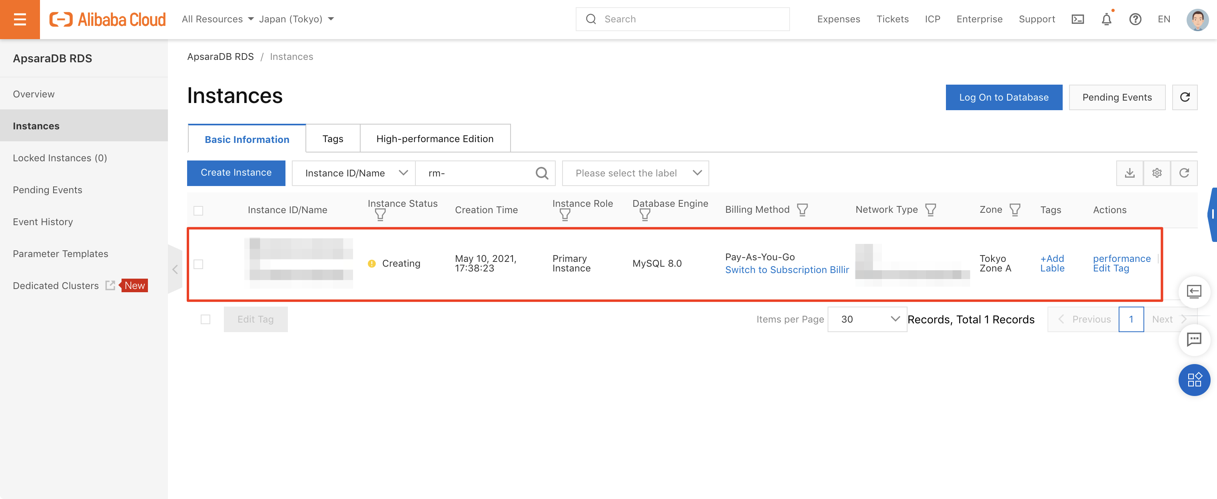Click the Alibaba Cloud logo

pos(108,19)
